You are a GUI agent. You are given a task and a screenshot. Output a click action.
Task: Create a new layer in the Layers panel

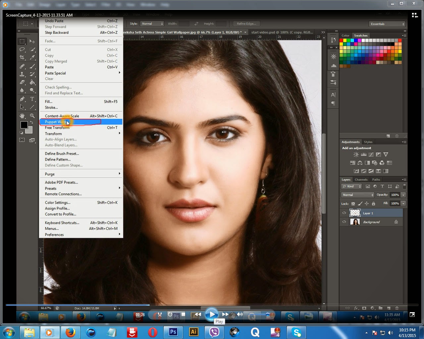[x=389, y=308]
